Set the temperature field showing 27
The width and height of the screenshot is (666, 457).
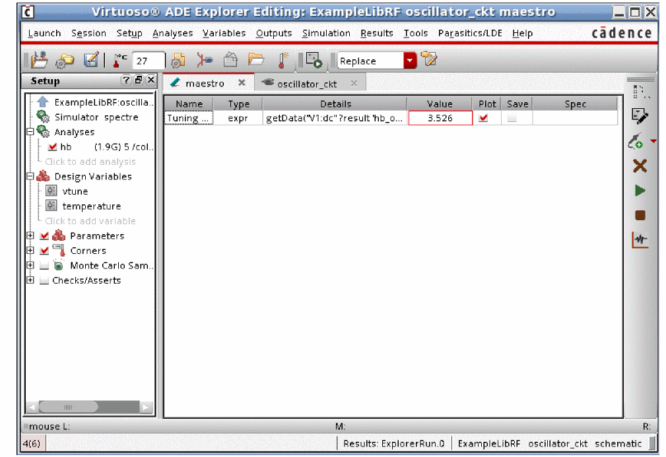pos(148,61)
